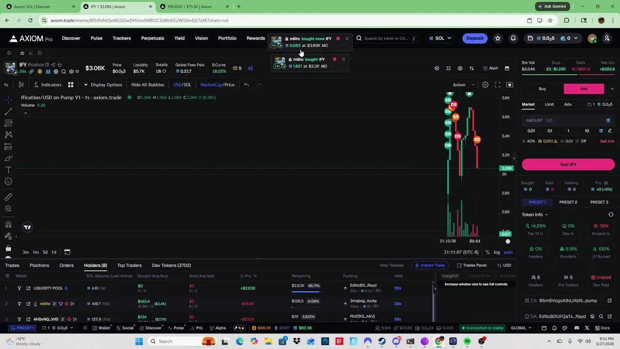The image size is (620, 349).
Task: Click Hide All Bubbles
Action: coord(148,85)
